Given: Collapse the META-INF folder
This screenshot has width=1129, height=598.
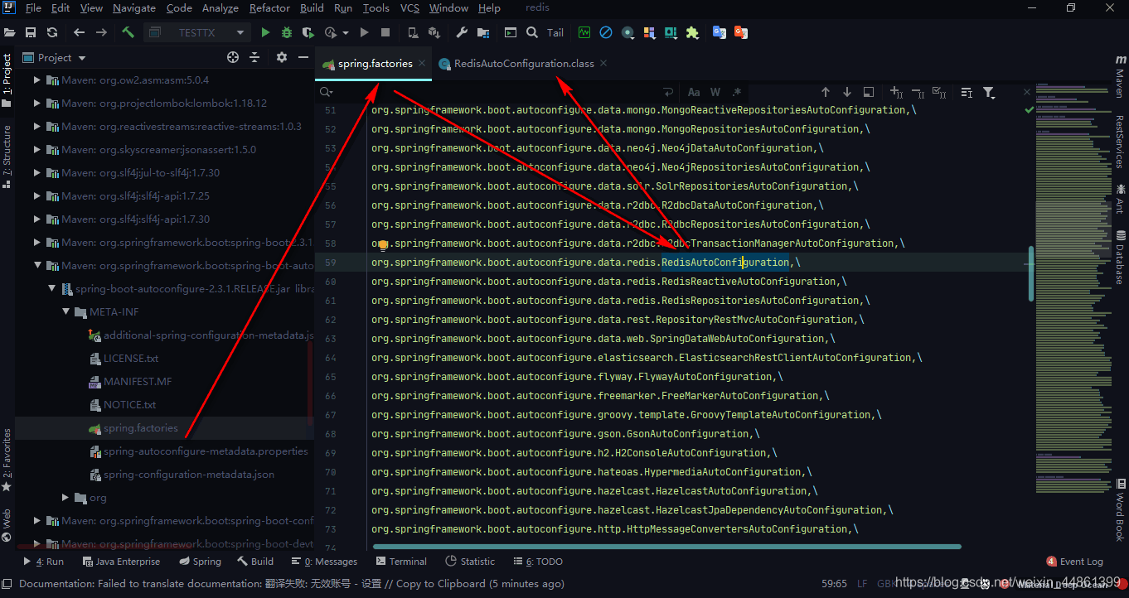Looking at the screenshot, I should click(66, 312).
